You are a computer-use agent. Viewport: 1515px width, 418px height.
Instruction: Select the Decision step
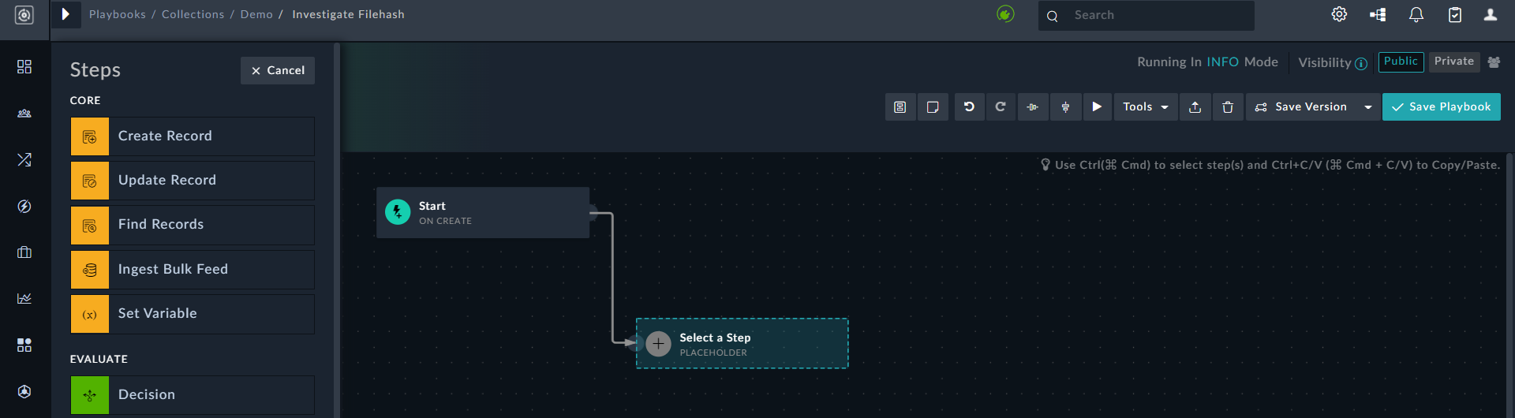(193, 395)
